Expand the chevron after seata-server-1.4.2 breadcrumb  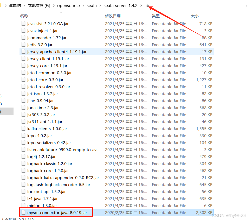(141, 6)
